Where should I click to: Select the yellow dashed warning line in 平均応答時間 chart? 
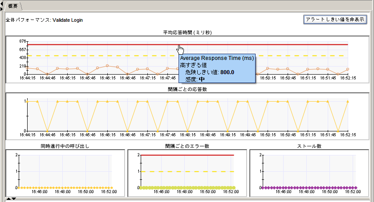pos(111,55)
